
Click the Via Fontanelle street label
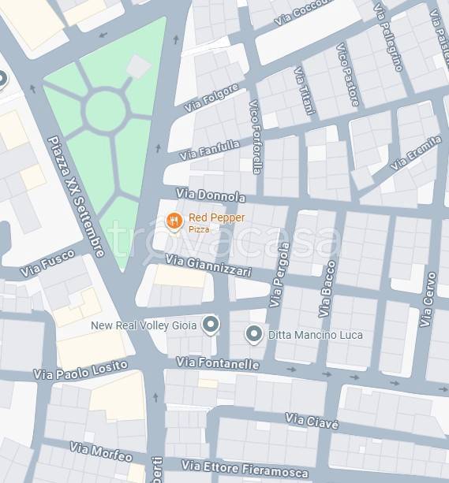coord(218,363)
